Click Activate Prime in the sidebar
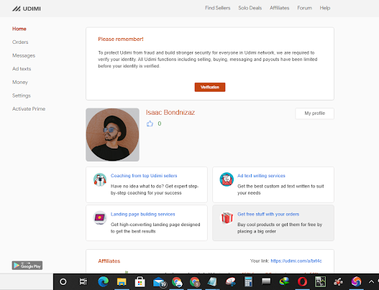The image size is (379, 290). [29, 109]
